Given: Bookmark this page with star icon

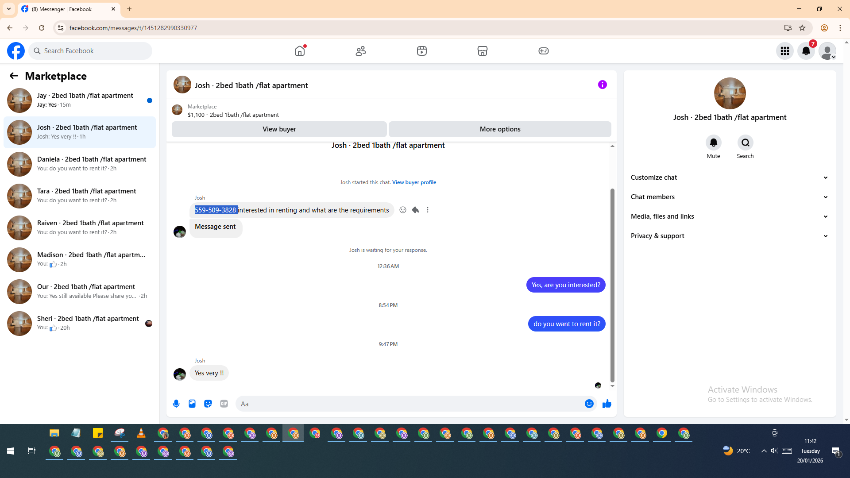Looking at the screenshot, I should pyautogui.click(x=802, y=28).
